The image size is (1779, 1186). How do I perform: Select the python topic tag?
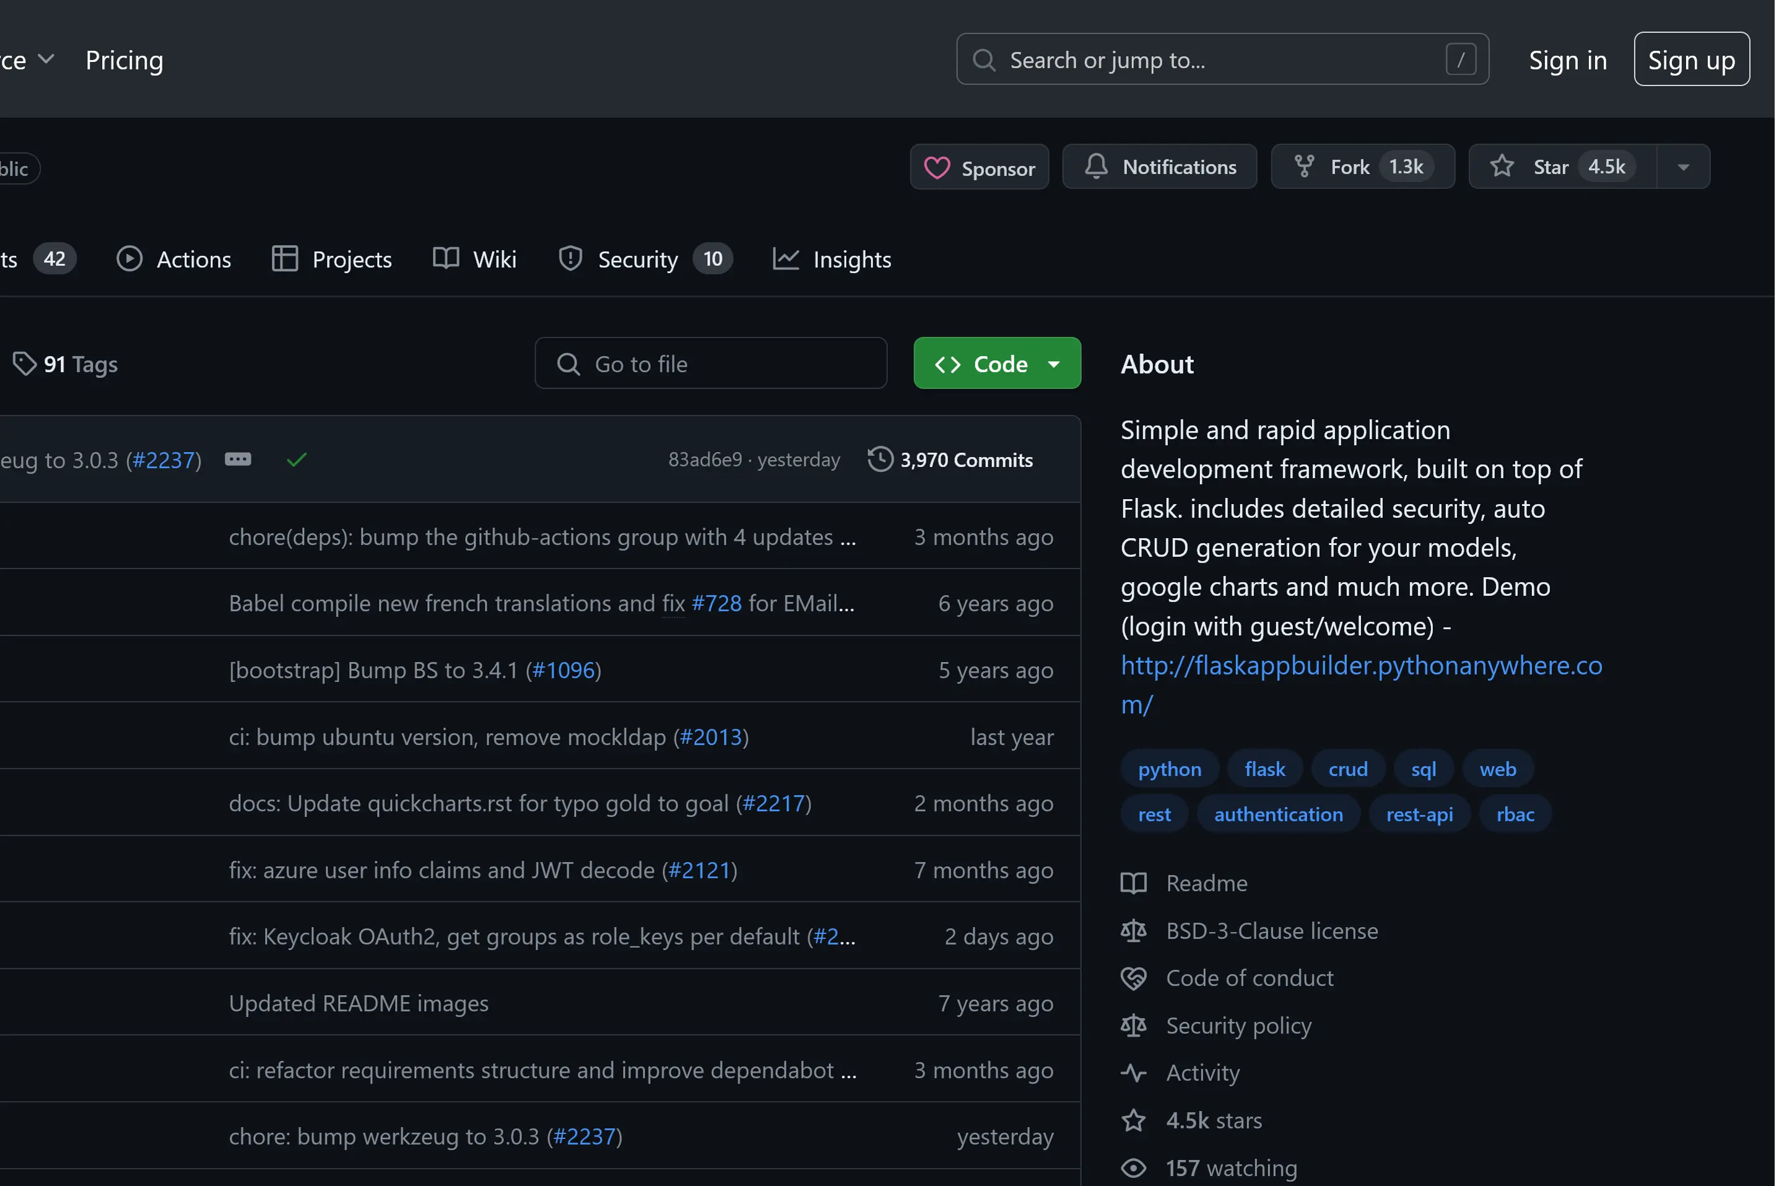pos(1169,769)
